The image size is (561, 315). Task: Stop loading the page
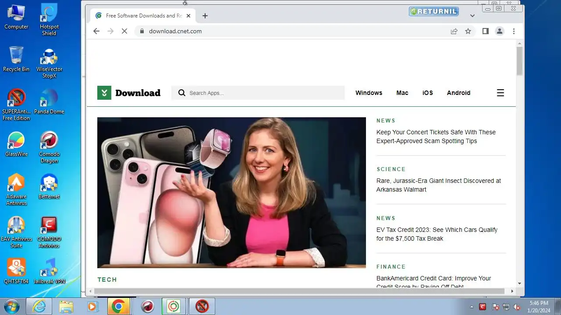pyautogui.click(x=124, y=31)
